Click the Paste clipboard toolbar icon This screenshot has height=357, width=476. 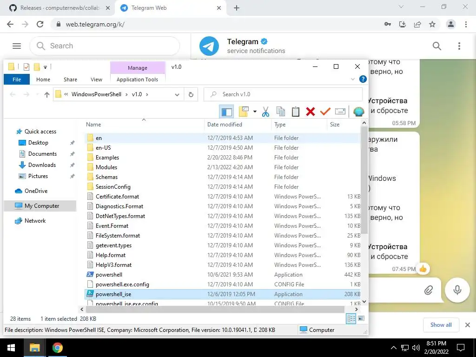click(295, 112)
